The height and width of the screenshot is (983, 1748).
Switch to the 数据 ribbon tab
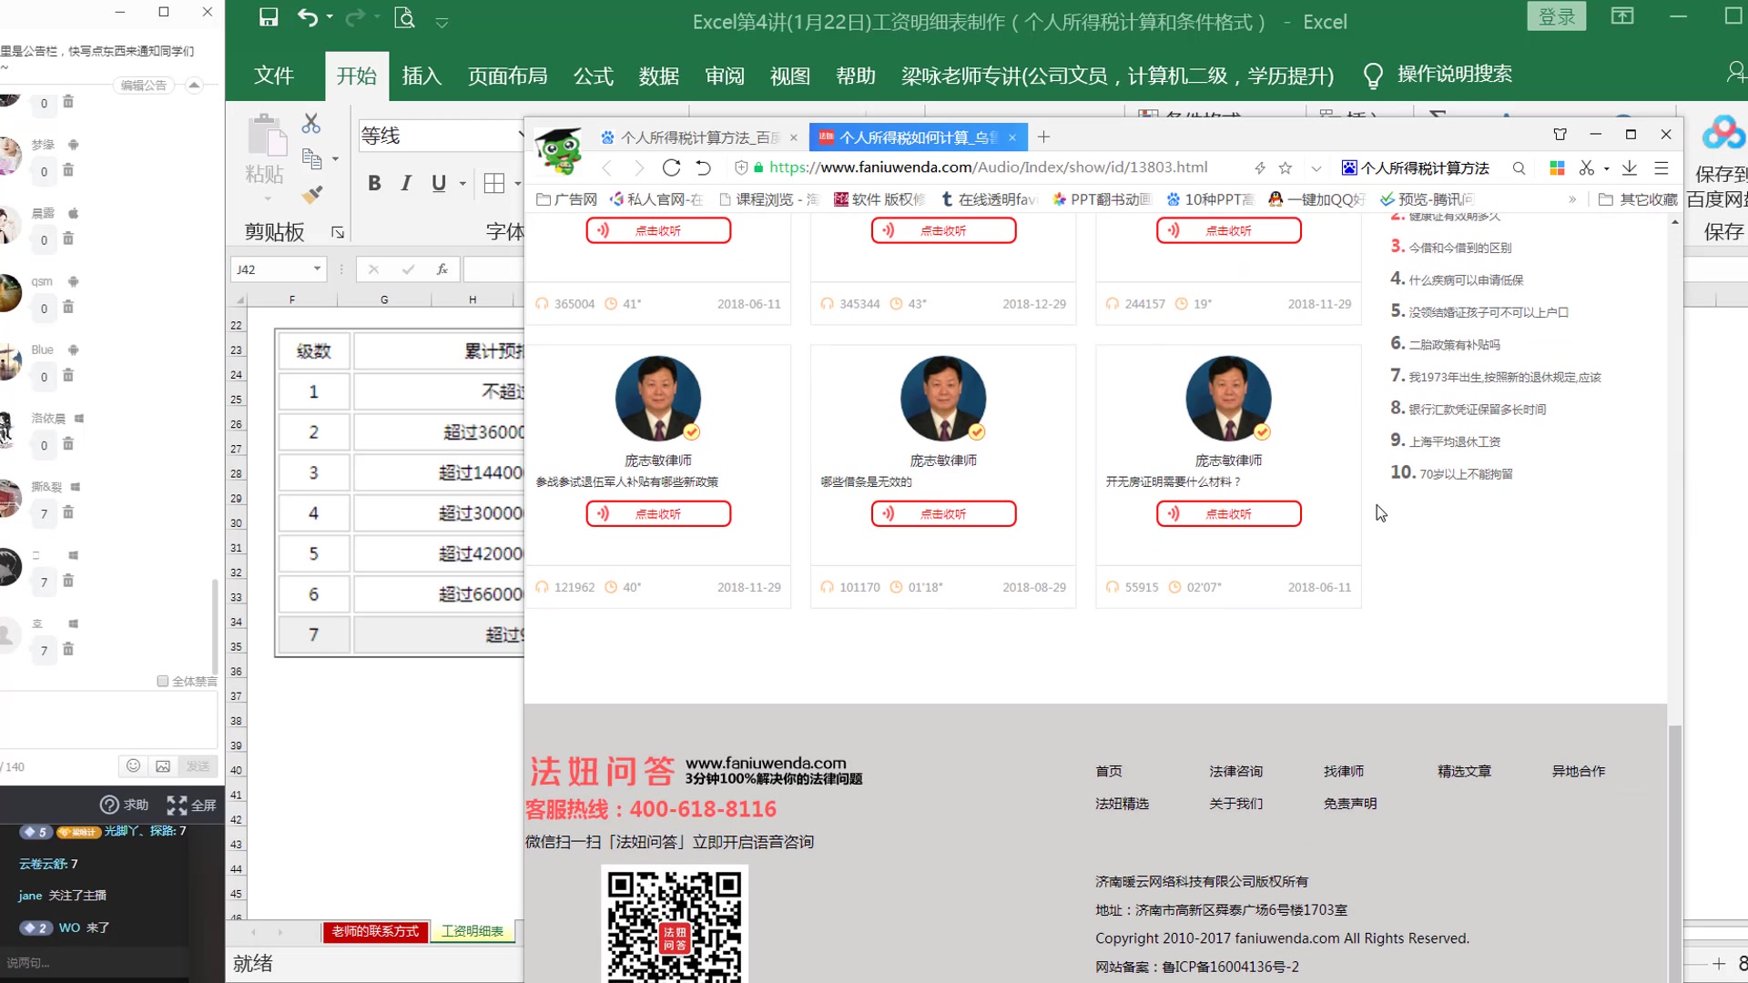point(658,76)
